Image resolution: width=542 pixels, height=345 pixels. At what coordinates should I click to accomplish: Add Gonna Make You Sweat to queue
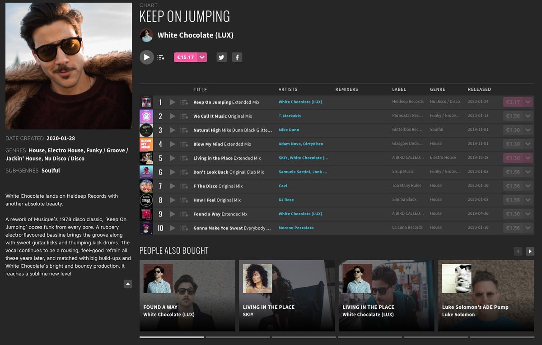click(184, 228)
